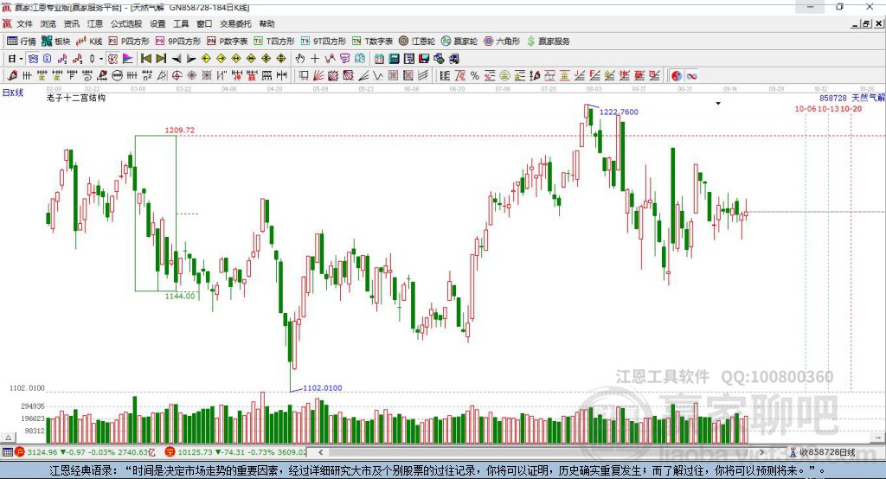Step chart left with black left arrow
This screenshot has width=886, height=479.
(177, 59)
